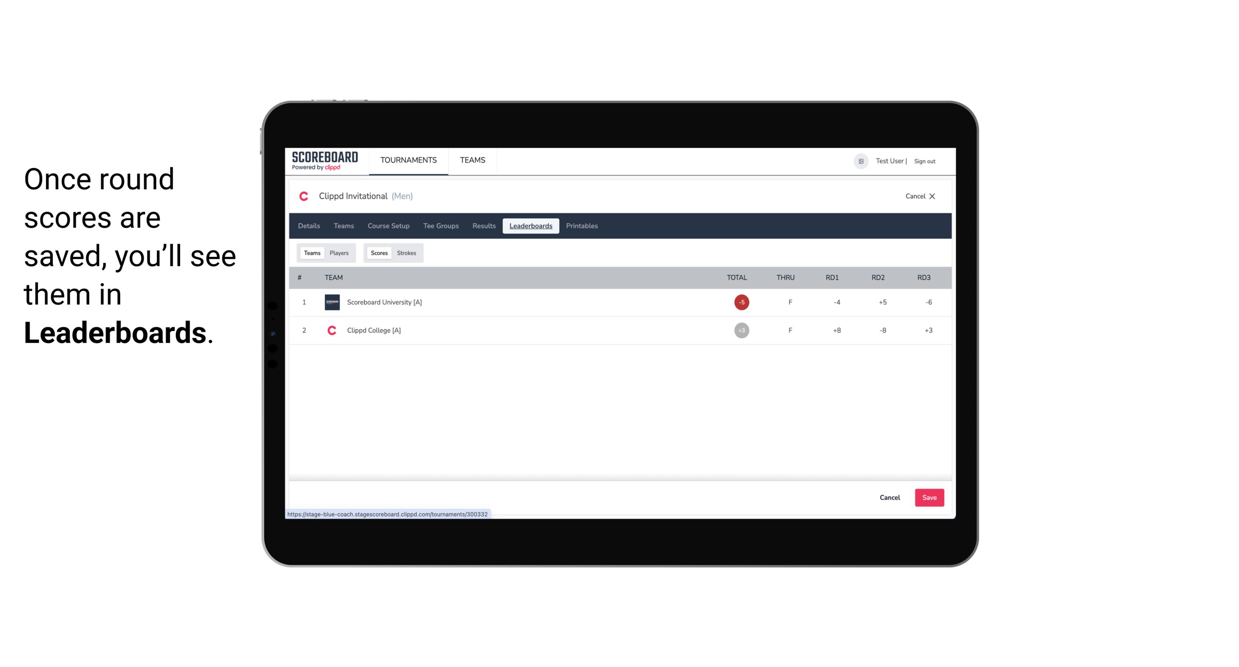Click the Teams tab in navigation
Image resolution: width=1239 pixels, height=667 pixels.
472,160
